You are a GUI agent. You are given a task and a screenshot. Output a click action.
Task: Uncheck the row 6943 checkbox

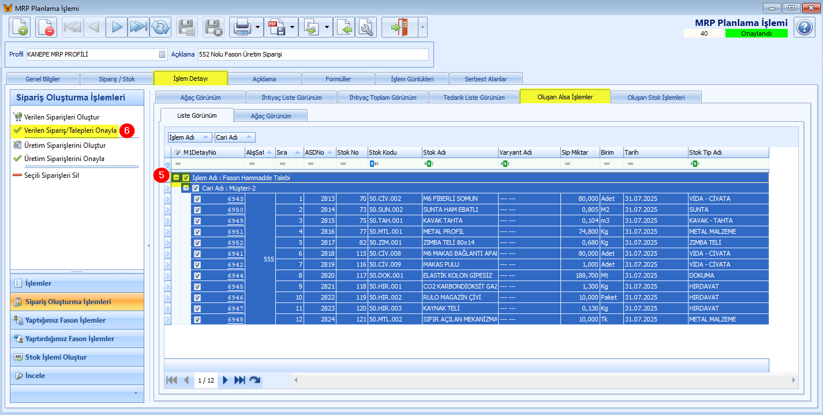(197, 199)
